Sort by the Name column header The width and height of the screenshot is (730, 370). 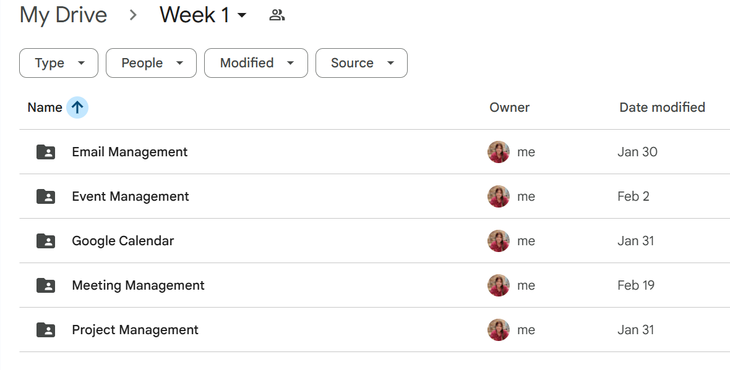pyautogui.click(x=45, y=107)
